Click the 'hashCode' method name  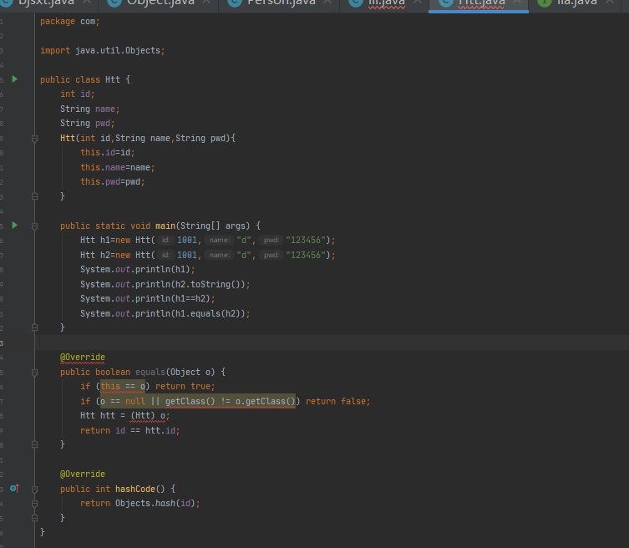point(135,489)
